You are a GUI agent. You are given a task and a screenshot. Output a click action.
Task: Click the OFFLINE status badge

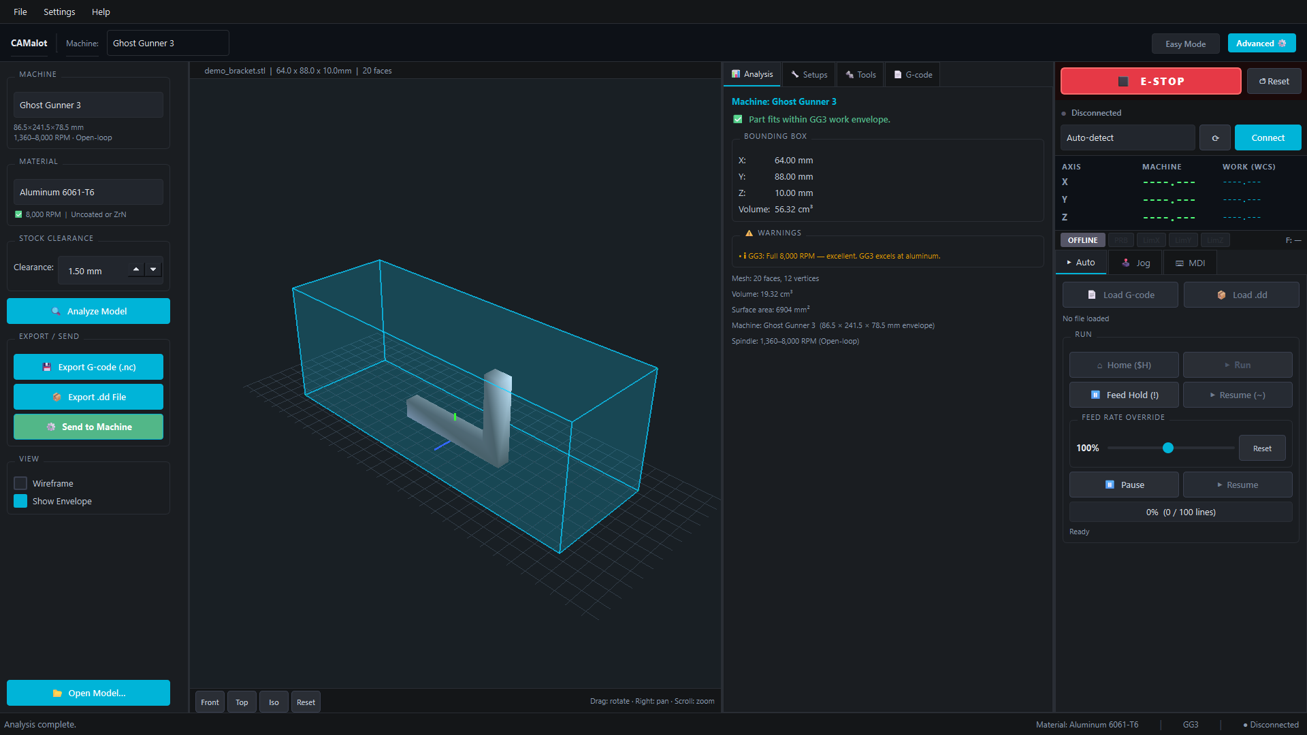pos(1082,240)
